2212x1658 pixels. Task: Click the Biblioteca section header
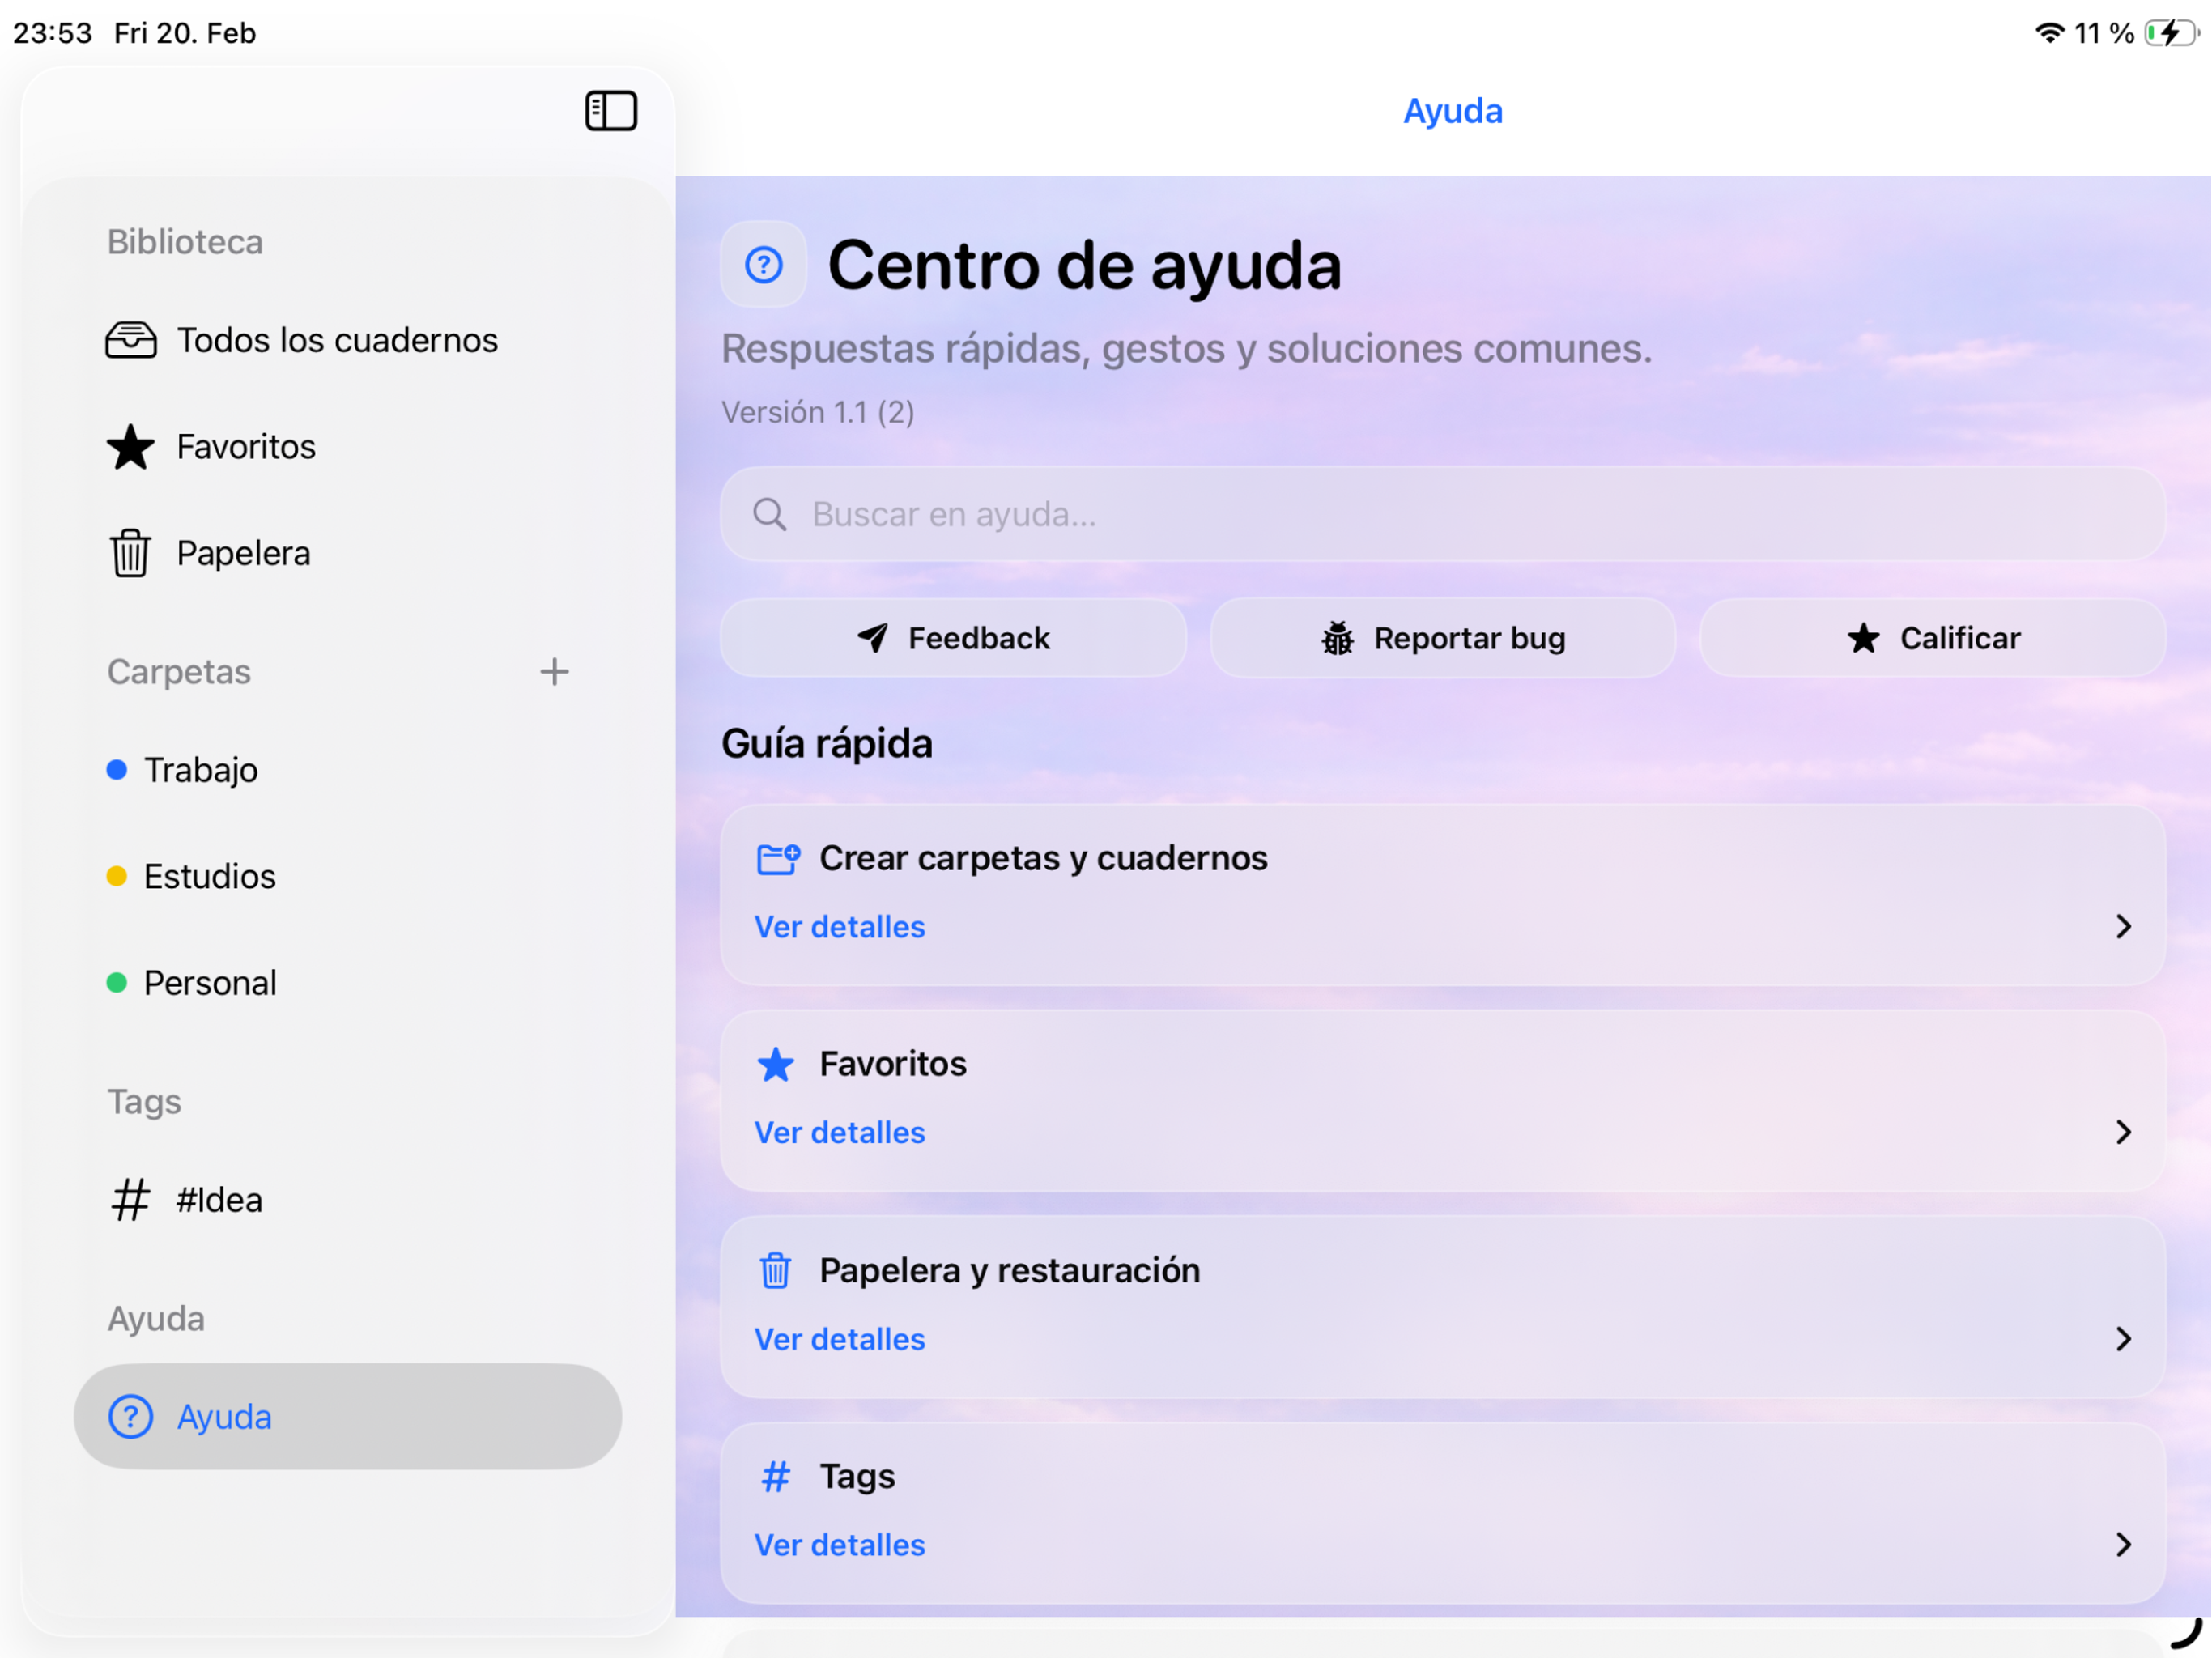(185, 242)
